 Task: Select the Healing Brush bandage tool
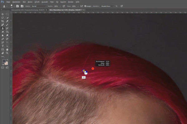click(2, 25)
